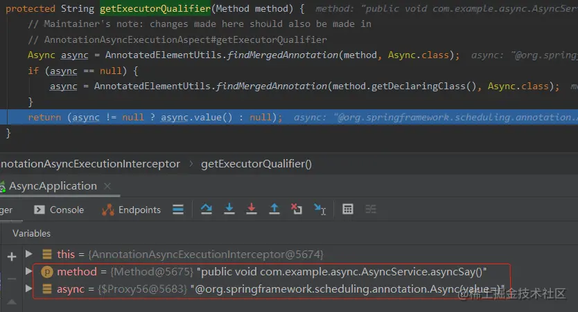Click findMergedAnnotation in the Async async line
The width and height of the screenshot is (578, 312).
click(x=282, y=55)
